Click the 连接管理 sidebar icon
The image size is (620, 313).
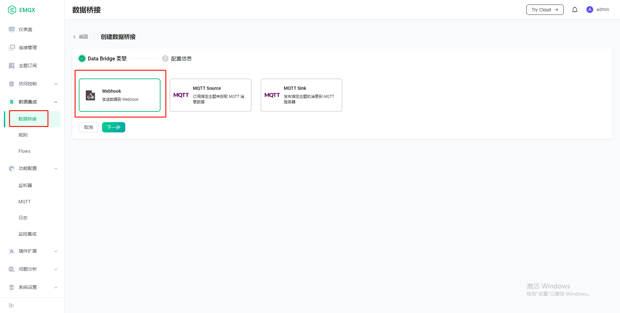[x=12, y=47]
